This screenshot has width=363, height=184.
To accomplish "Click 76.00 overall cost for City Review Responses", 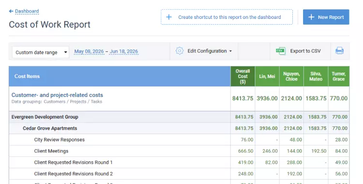I will point(247,140).
